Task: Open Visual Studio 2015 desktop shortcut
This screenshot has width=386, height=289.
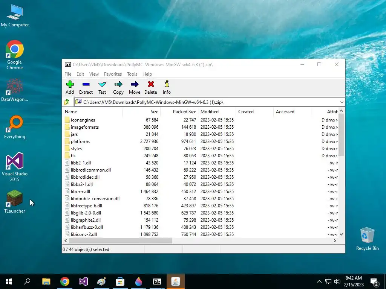Action: click(x=15, y=167)
